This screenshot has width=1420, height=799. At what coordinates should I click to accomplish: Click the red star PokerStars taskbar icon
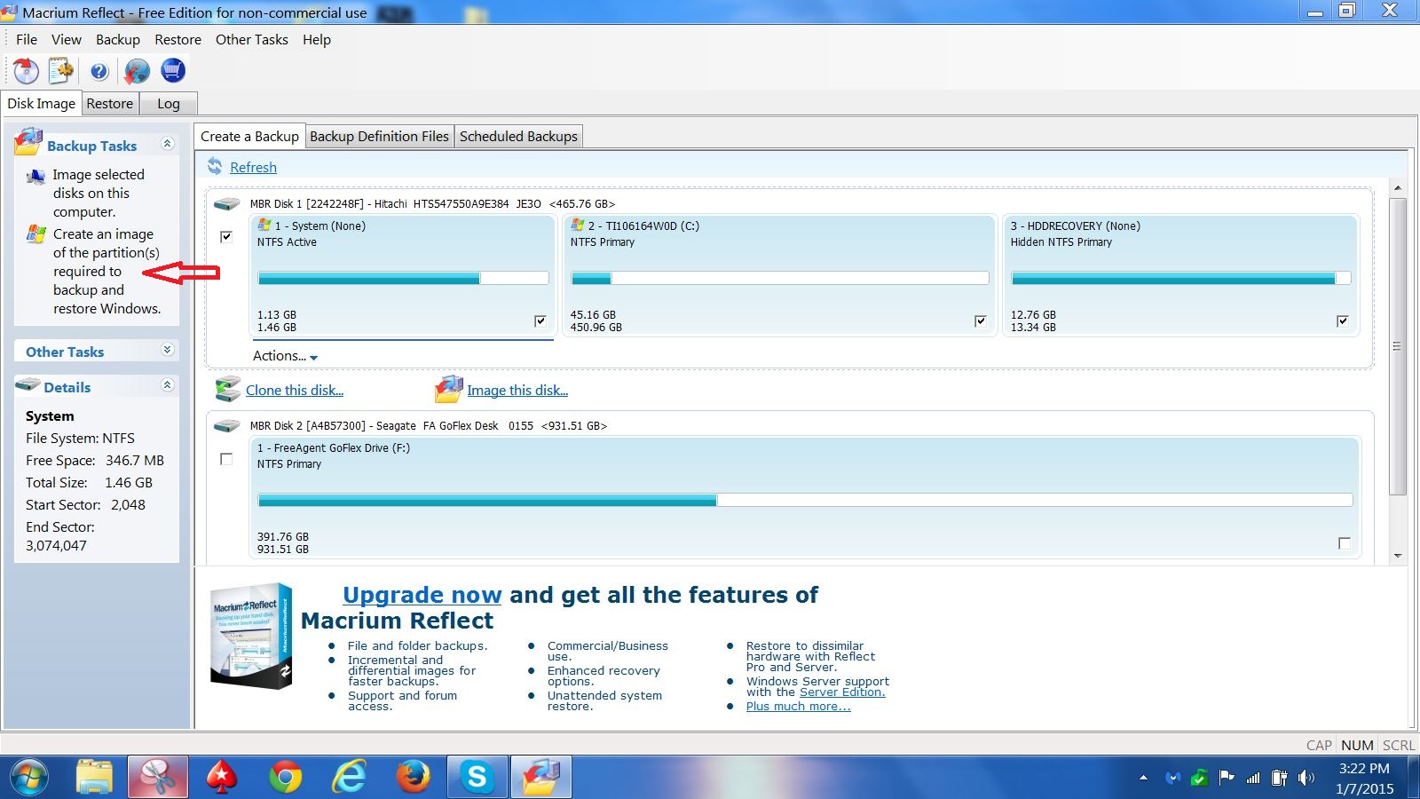click(221, 778)
